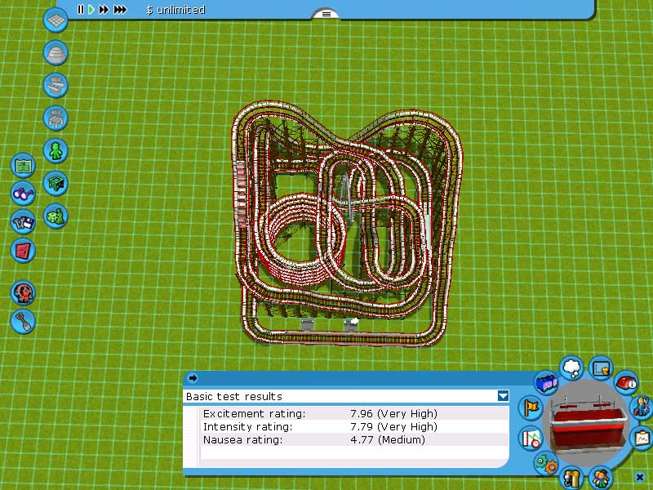Select the terrain mound shaping tool icon

click(x=56, y=53)
